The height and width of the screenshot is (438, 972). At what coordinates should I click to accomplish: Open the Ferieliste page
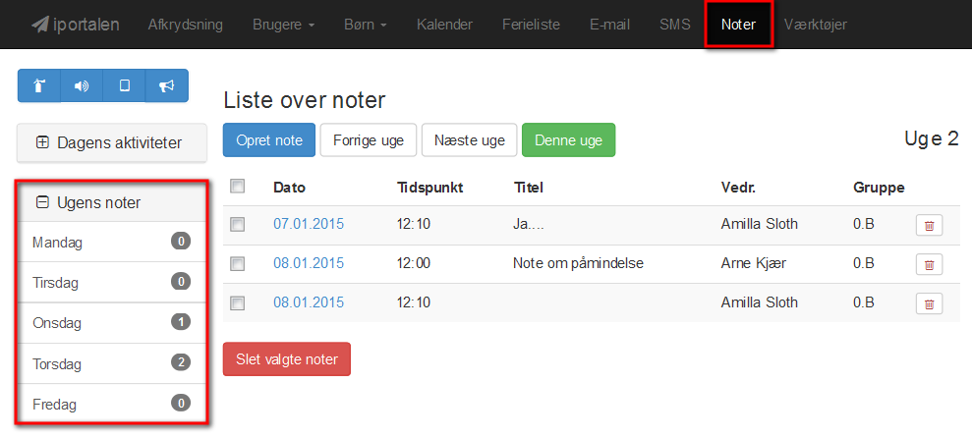click(x=531, y=25)
